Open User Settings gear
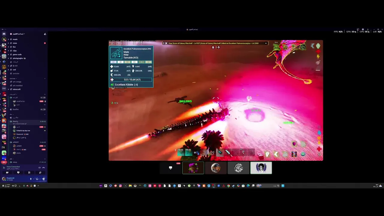The image size is (384, 216). point(43,179)
